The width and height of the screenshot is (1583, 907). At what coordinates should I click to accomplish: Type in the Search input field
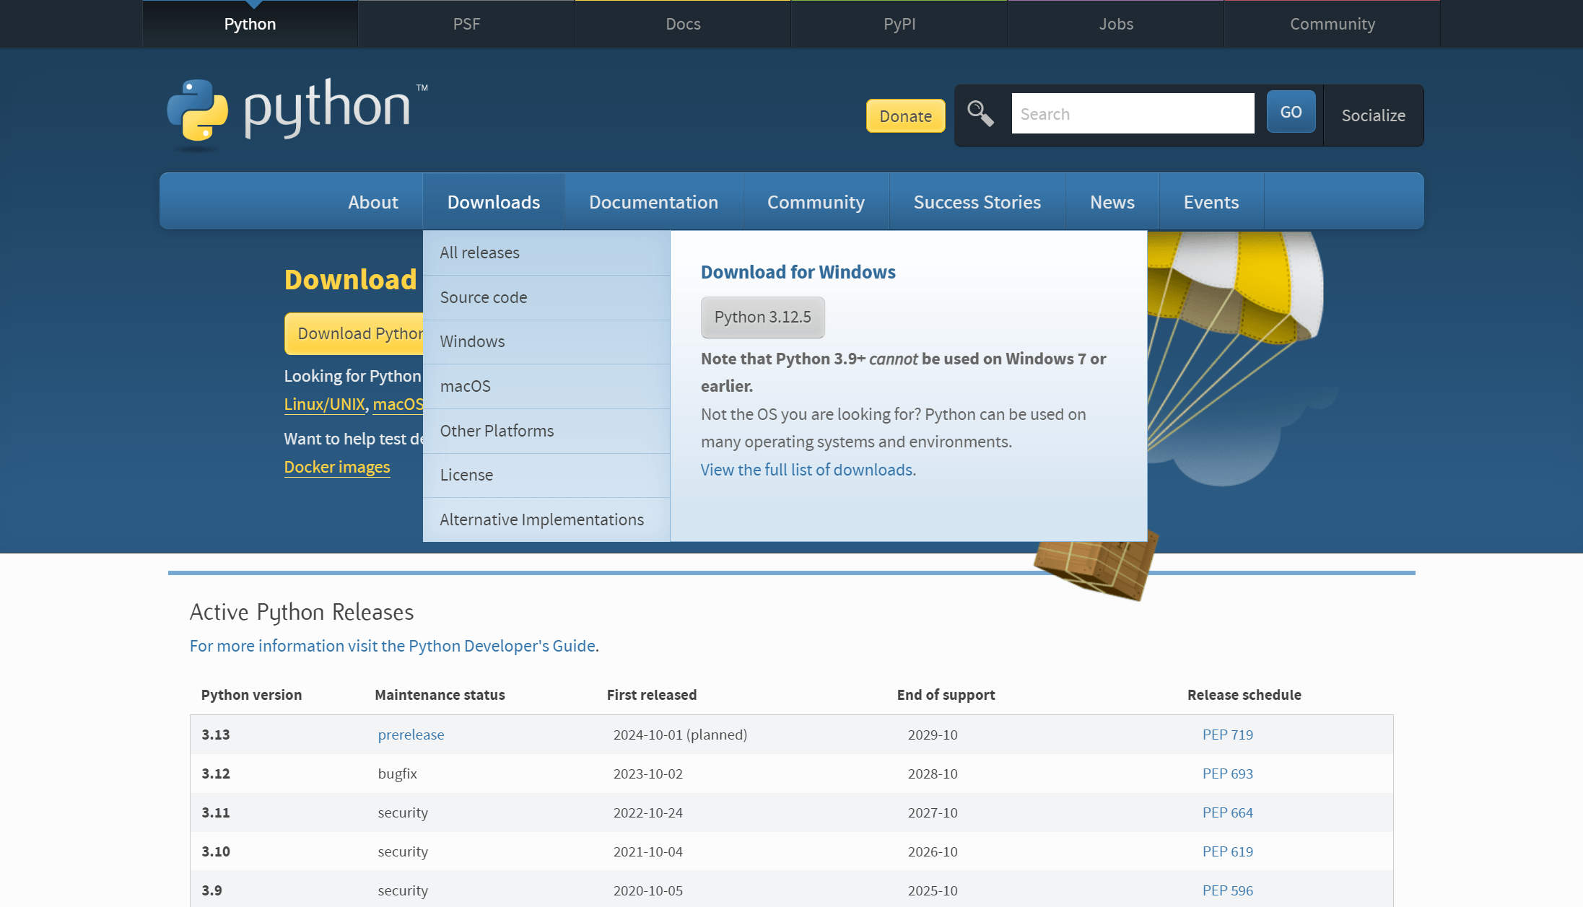point(1132,114)
